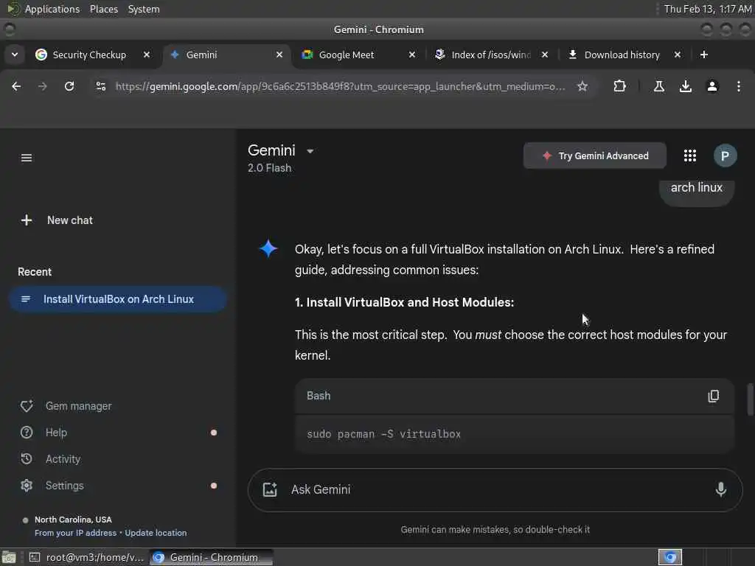755x566 pixels.
Task: Open the Gemini sidebar hamburger menu
Action: [27, 158]
